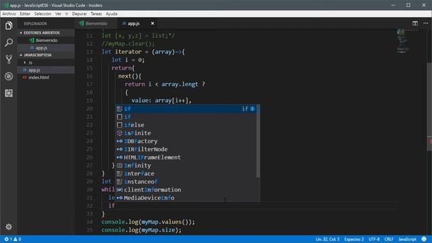Viewport: 432px width, 243px height.
Task: Switch to the Bienvenido tab
Action: point(96,24)
